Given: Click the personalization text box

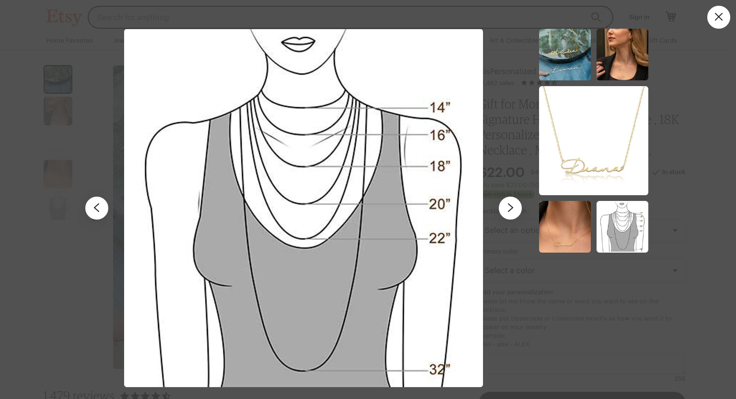Looking at the screenshot, I should coord(582,363).
